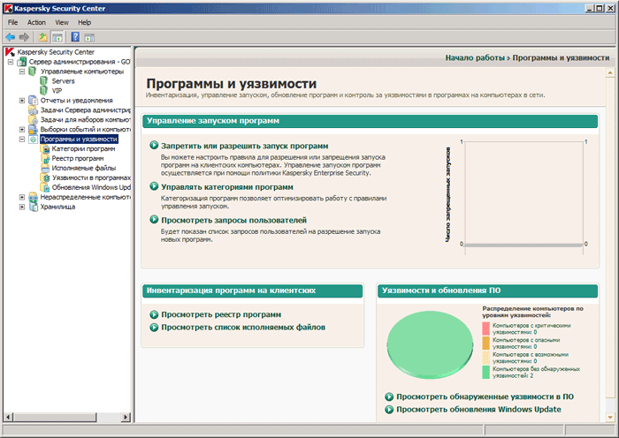The image size is (619, 438).
Task: Click the Управление запуском программ section header
Action: click(x=370, y=121)
